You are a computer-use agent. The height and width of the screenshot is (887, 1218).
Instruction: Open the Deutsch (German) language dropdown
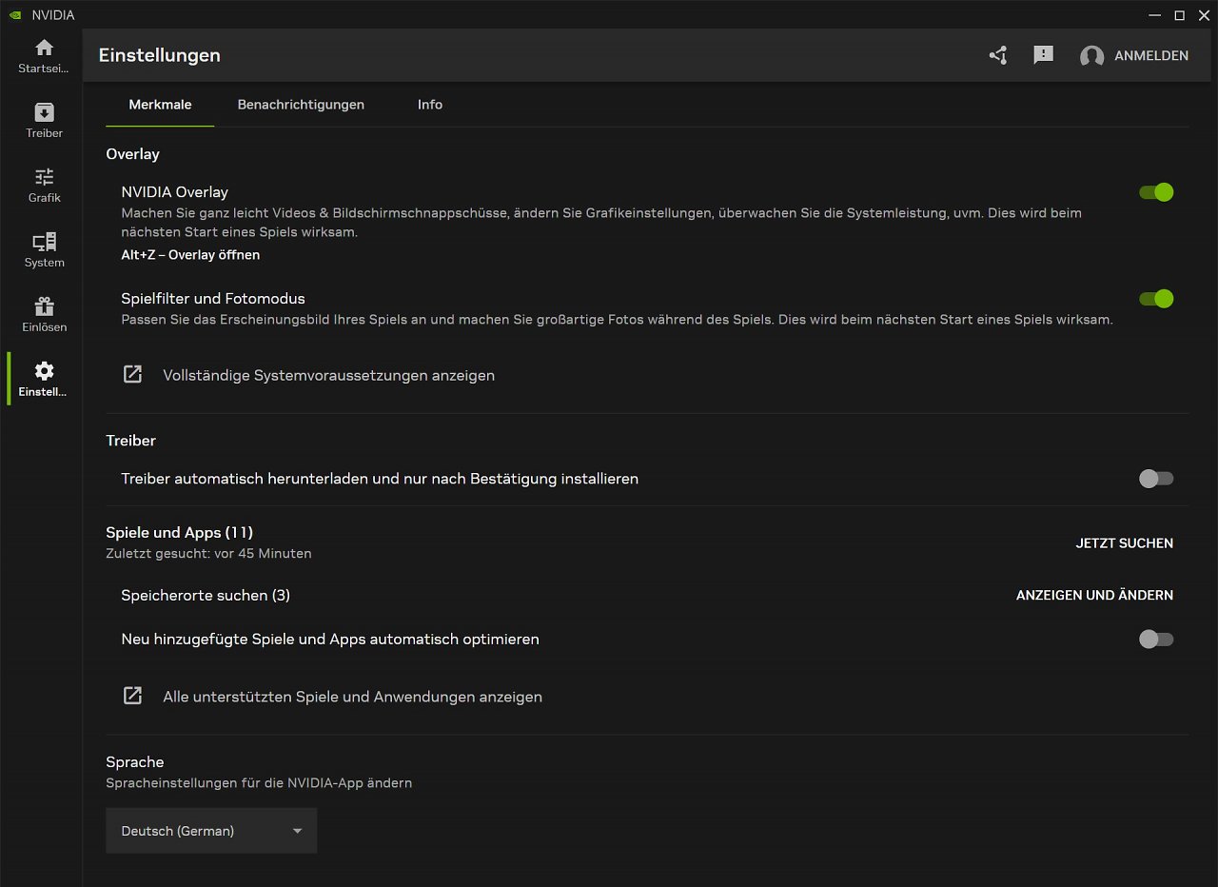click(x=211, y=831)
